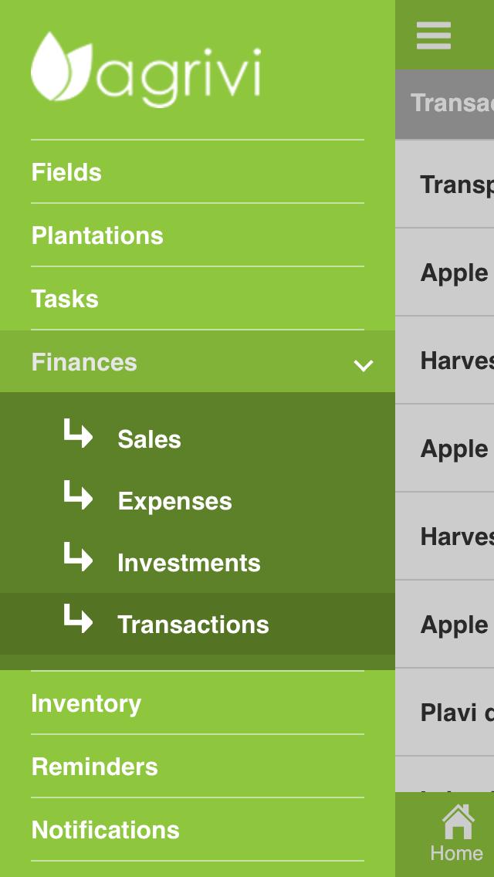Go to Plantations section

(97, 235)
